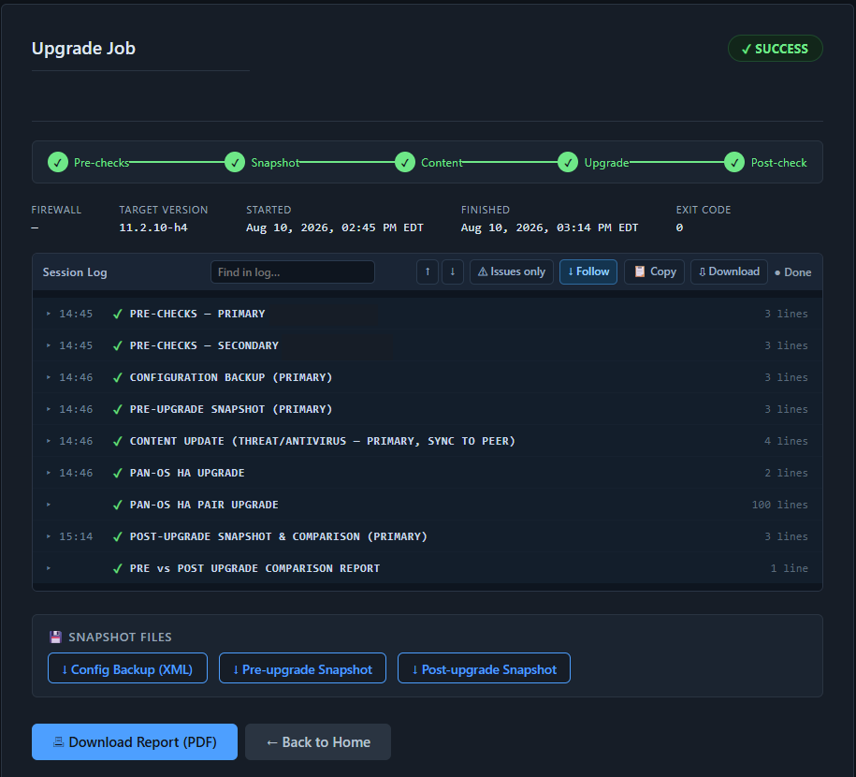The width and height of the screenshot is (856, 777).
Task: Click the Pre-checks step checkmark circle
Action: point(58,162)
